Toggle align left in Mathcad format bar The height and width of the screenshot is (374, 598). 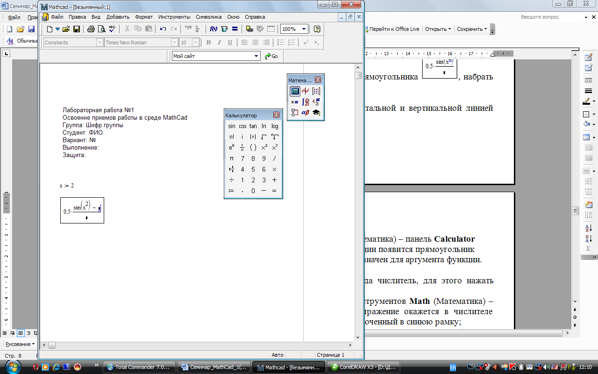244,43
